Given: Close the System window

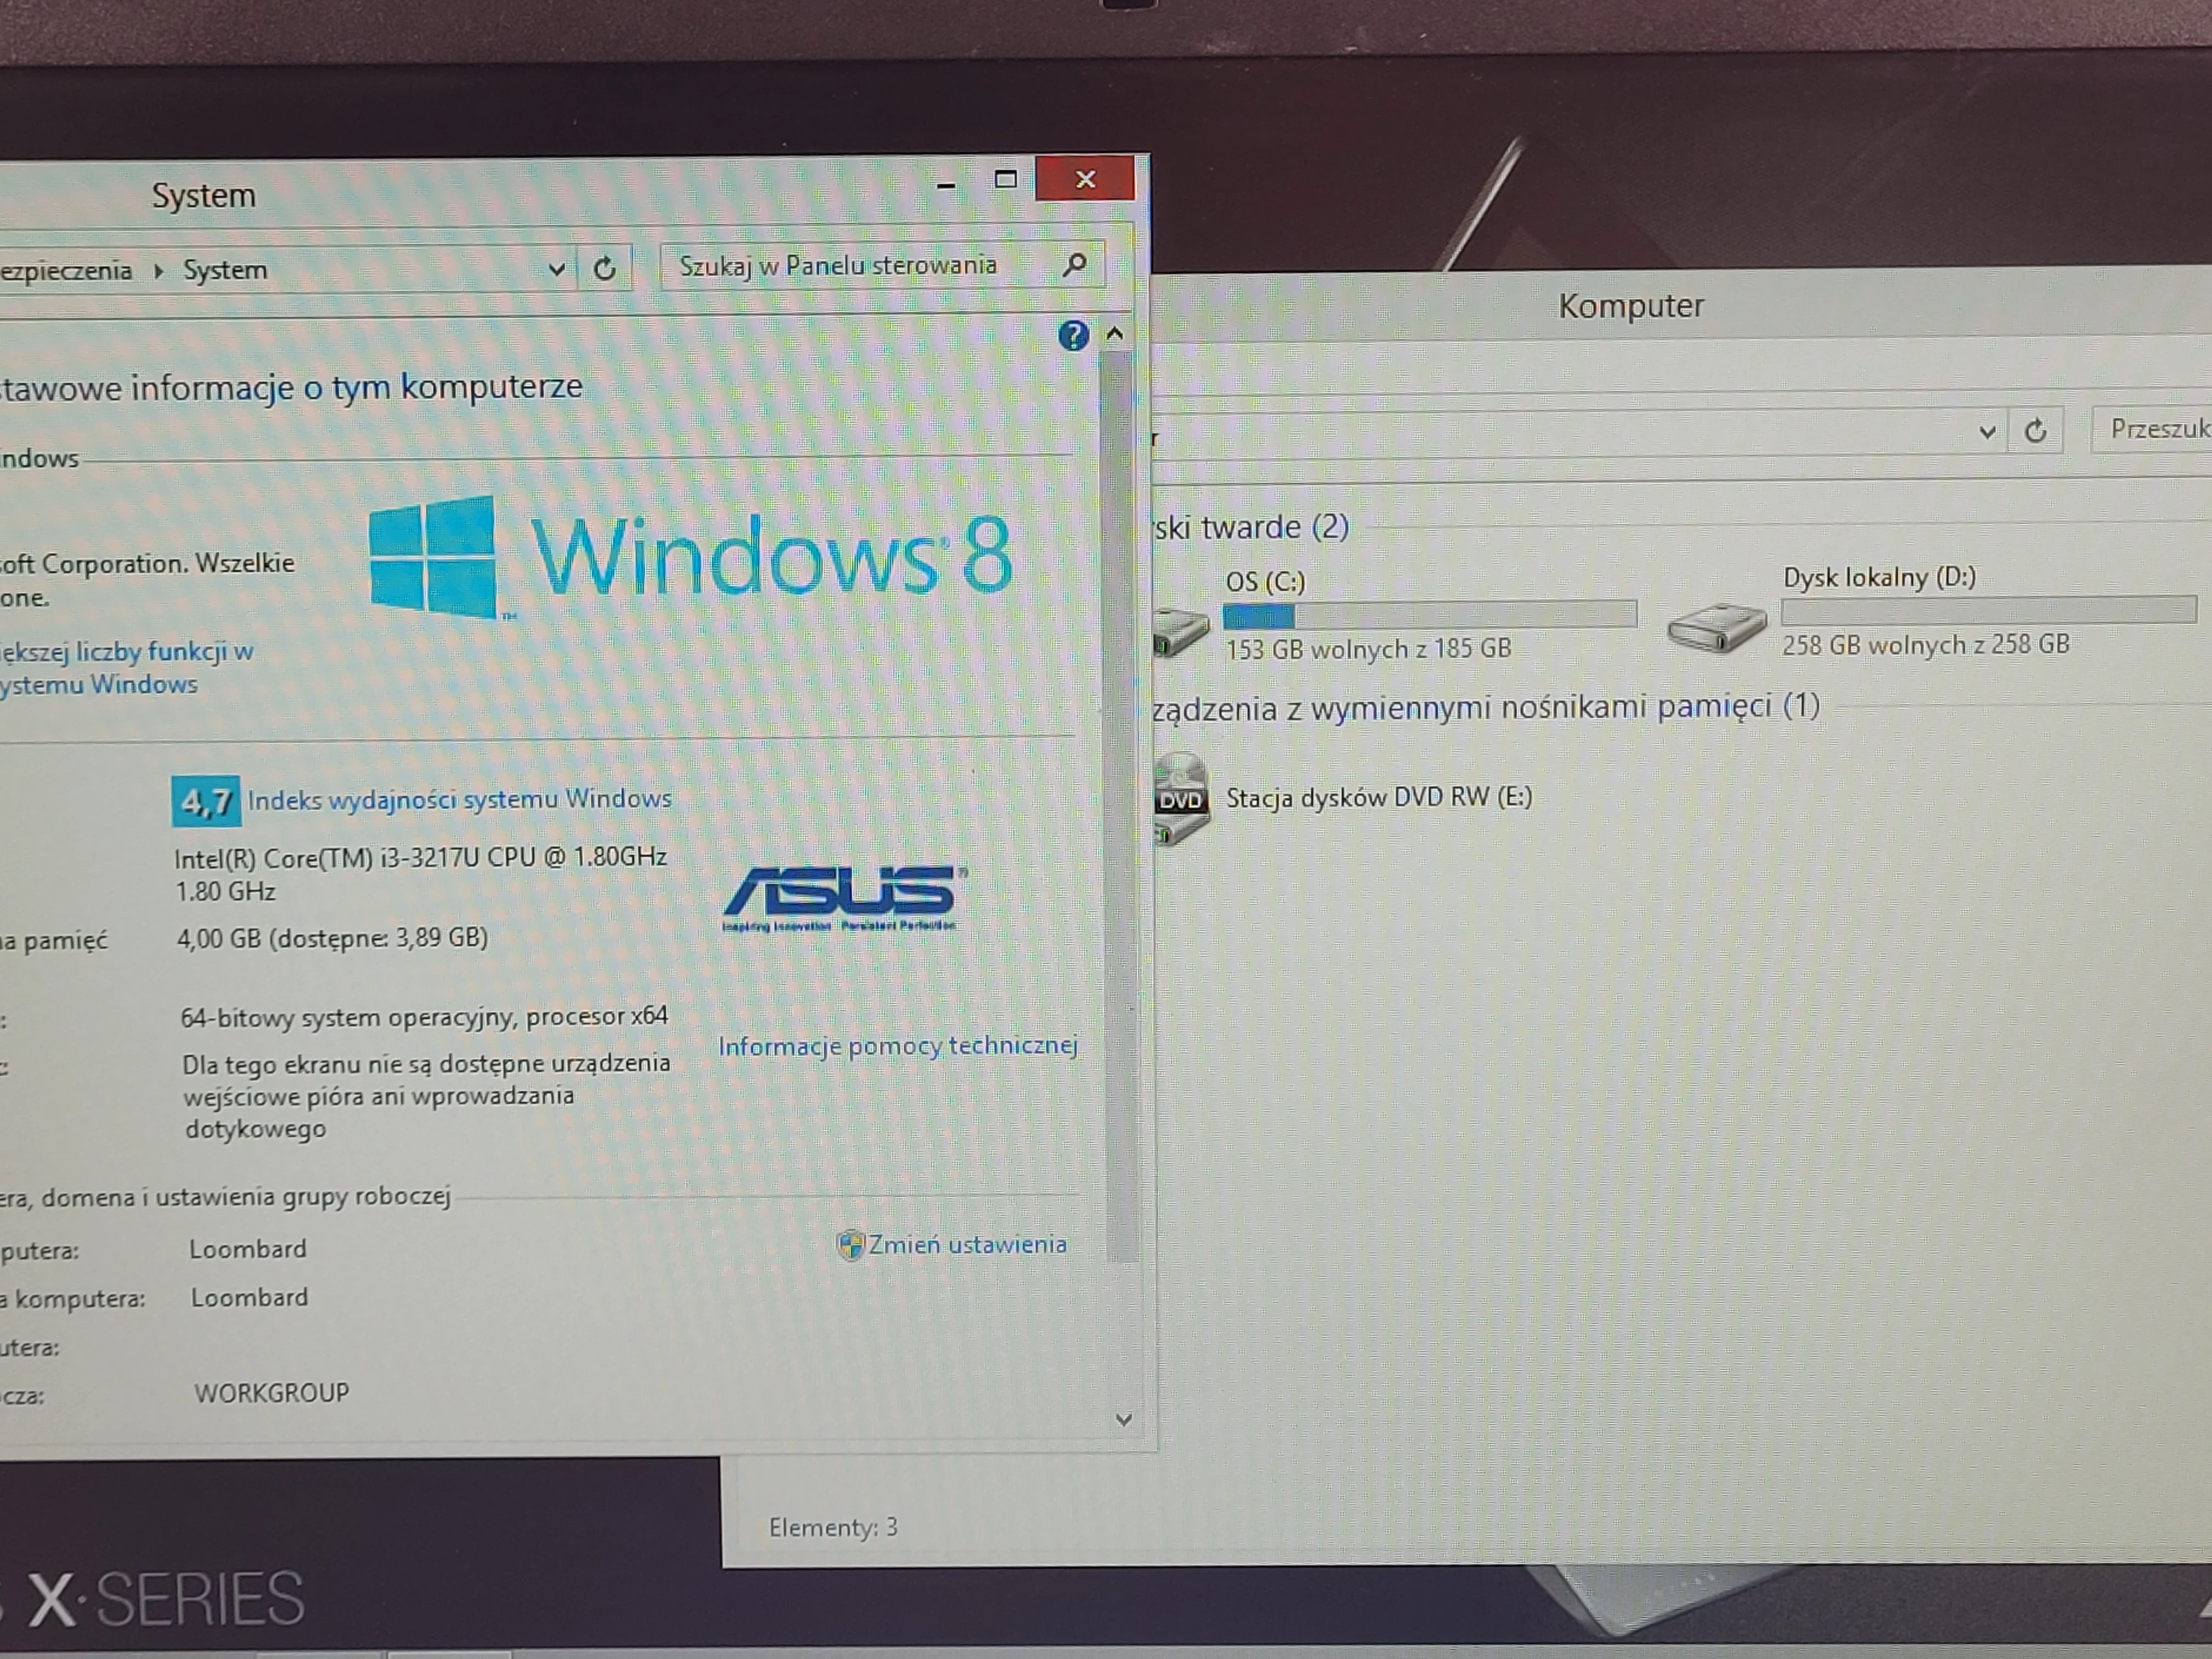Looking at the screenshot, I should 1085,179.
